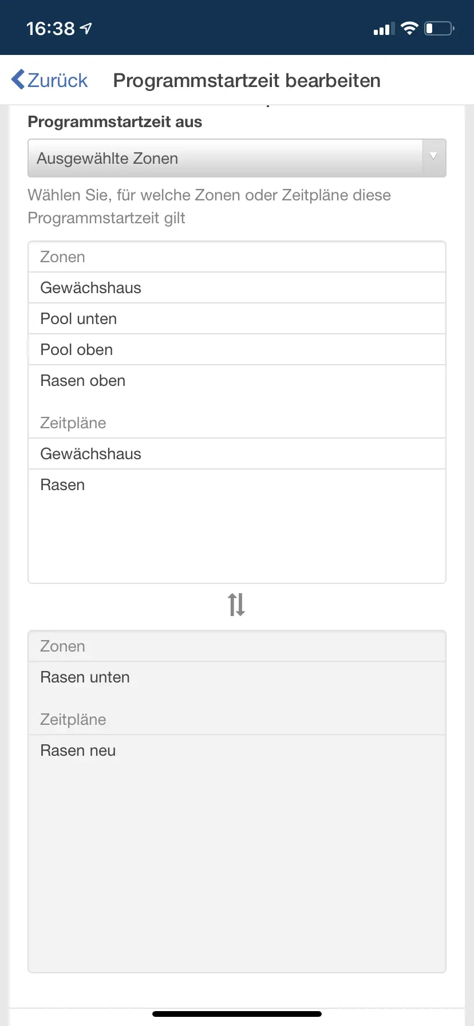Select Gewächshaus under Zeitpläne
The width and height of the screenshot is (474, 1026).
point(90,453)
